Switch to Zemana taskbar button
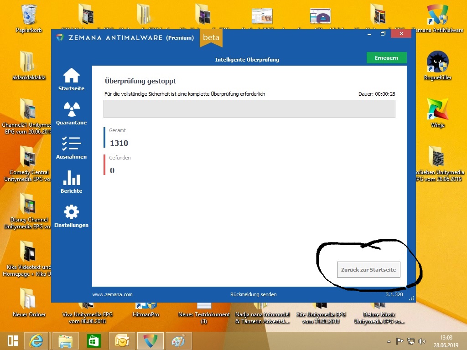Screen dimensions: 467x350 pos(150,341)
